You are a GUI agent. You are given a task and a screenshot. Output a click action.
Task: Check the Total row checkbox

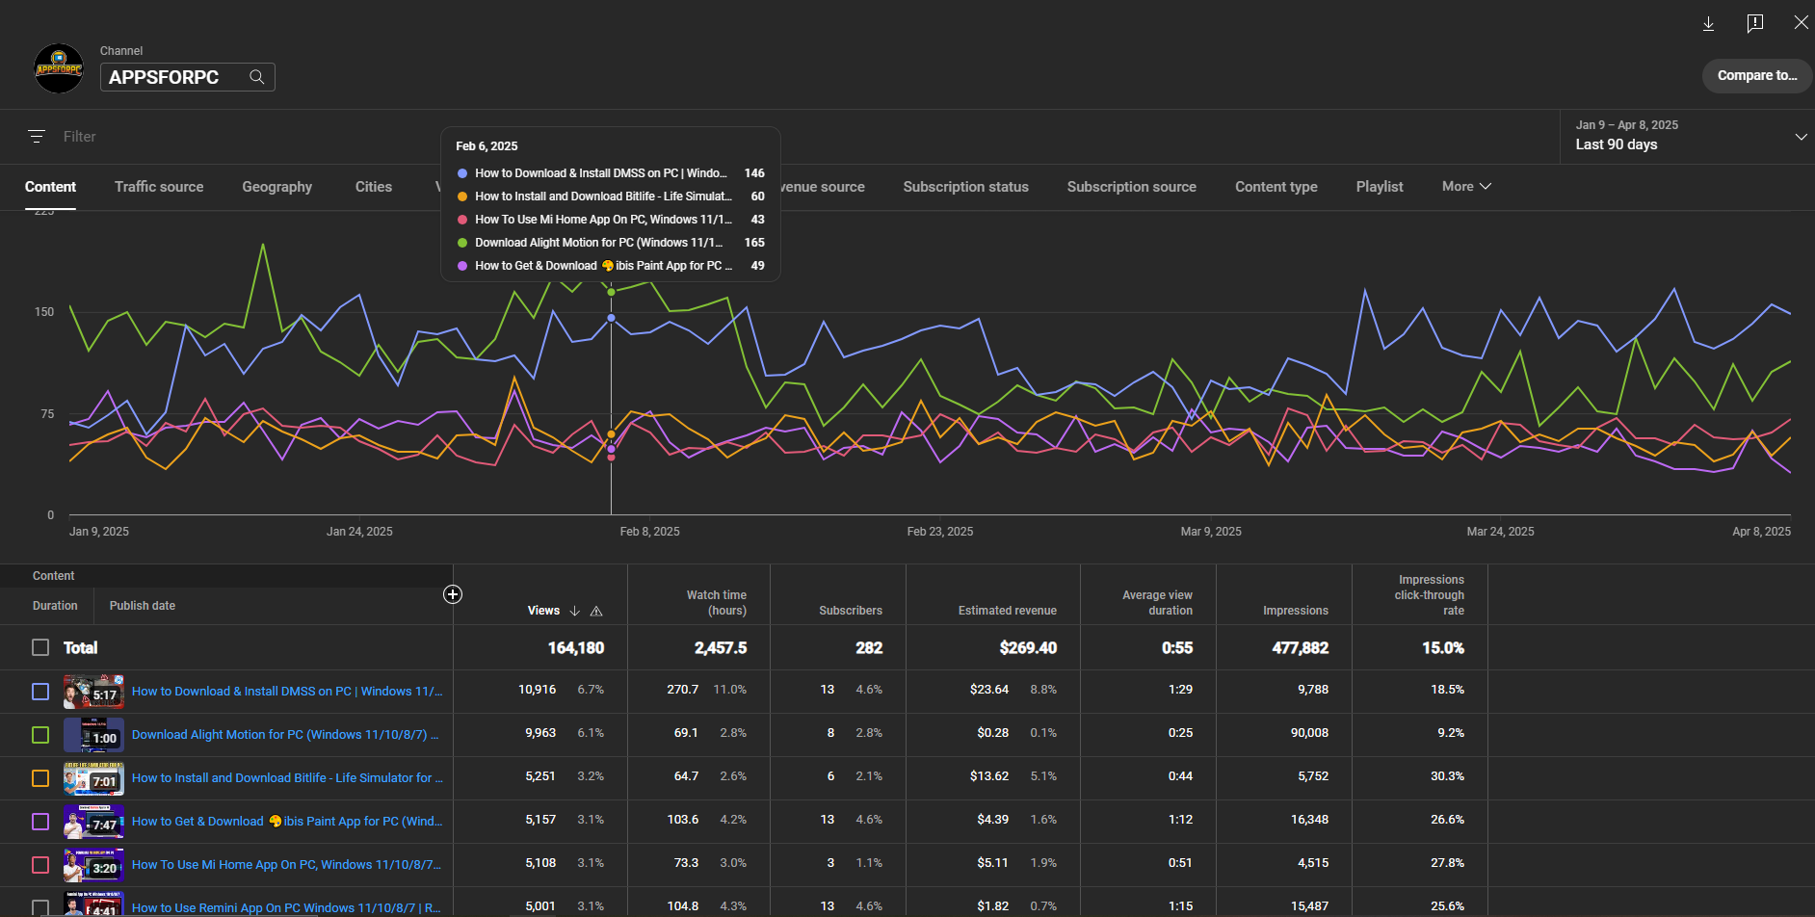click(40, 647)
